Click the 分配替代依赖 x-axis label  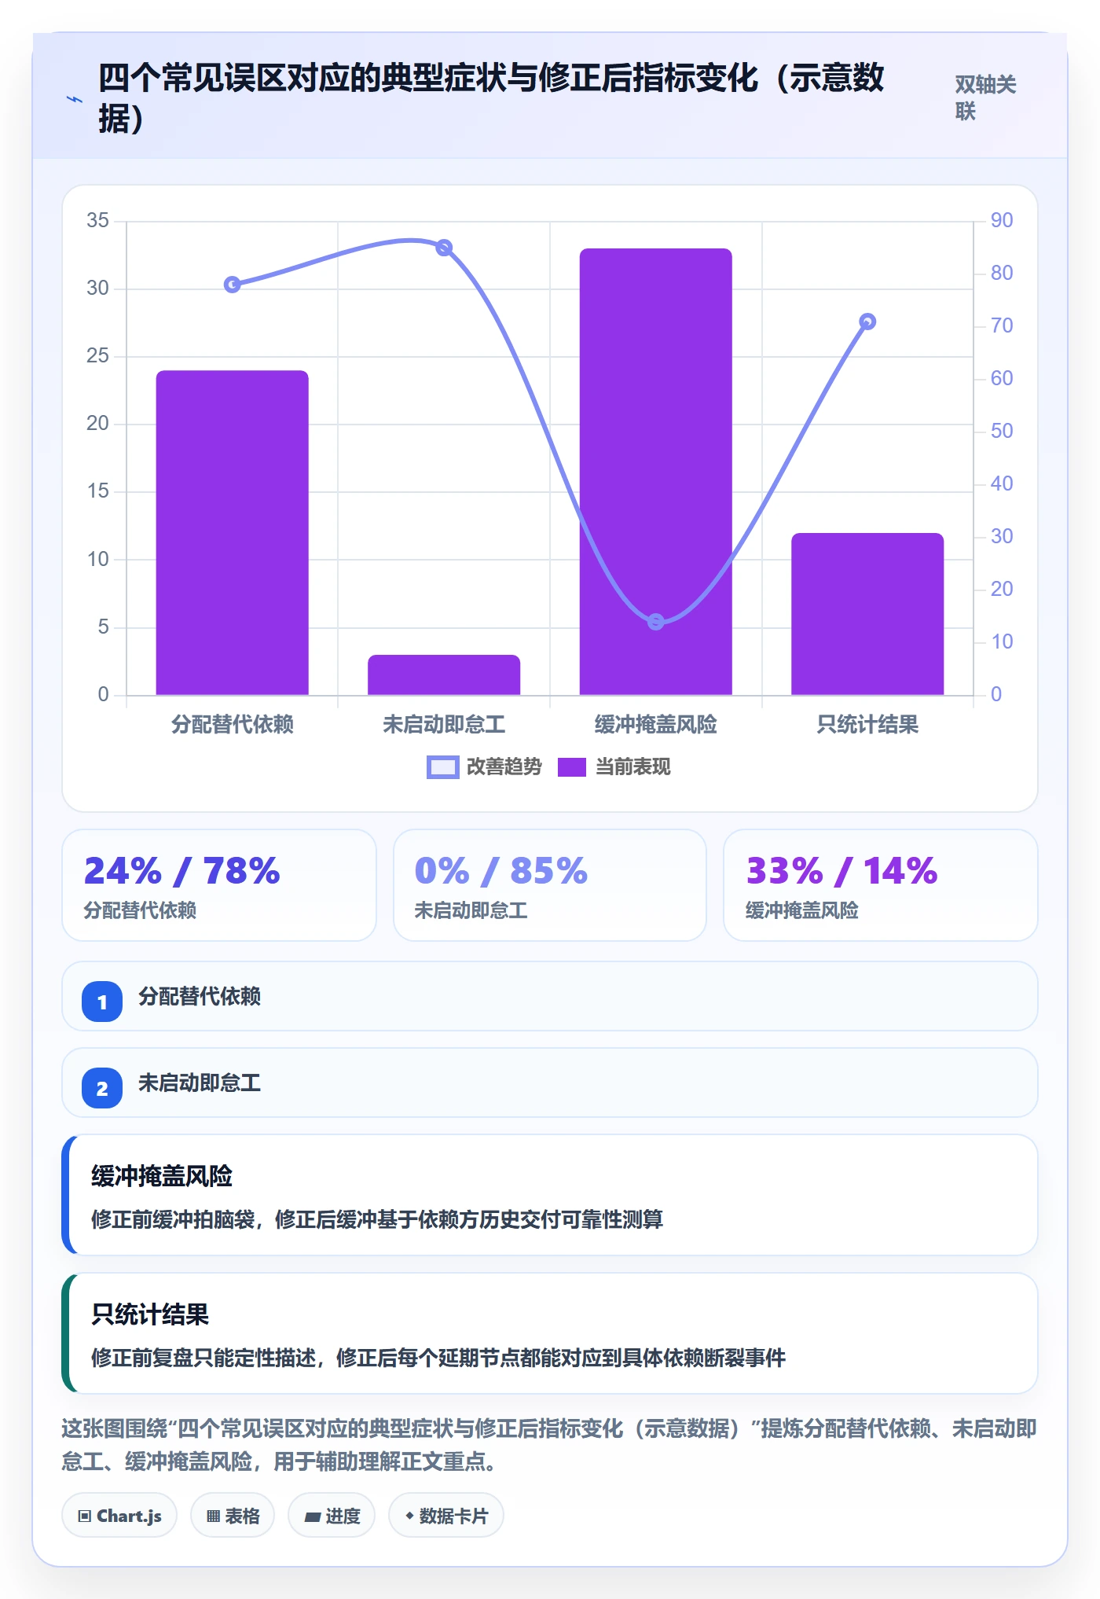[x=233, y=724]
